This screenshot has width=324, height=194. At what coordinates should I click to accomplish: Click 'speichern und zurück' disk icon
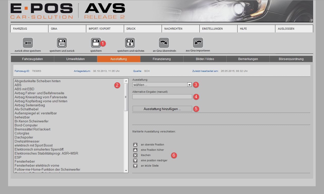click(62, 43)
